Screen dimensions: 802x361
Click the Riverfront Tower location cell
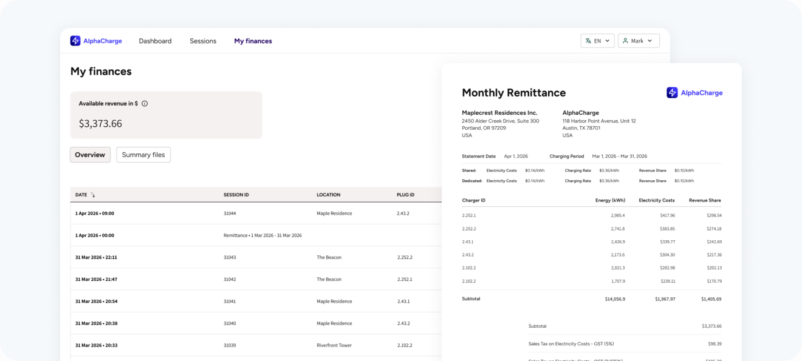[x=334, y=345]
